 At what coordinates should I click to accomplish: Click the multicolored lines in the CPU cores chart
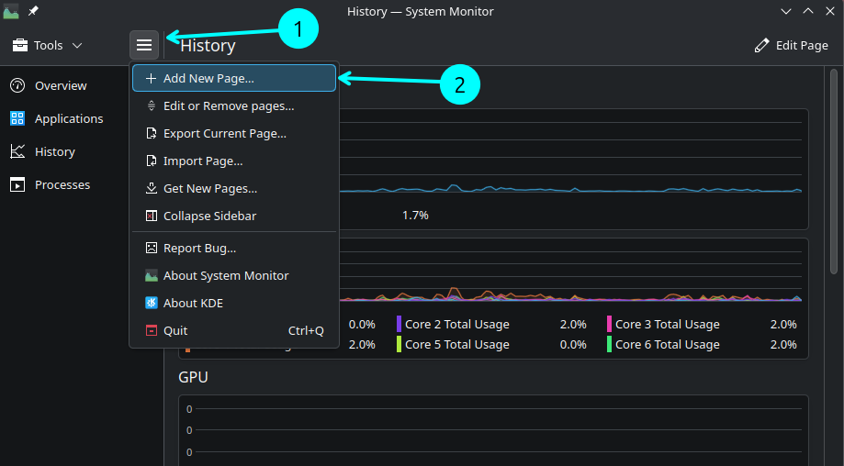click(x=570, y=295)
